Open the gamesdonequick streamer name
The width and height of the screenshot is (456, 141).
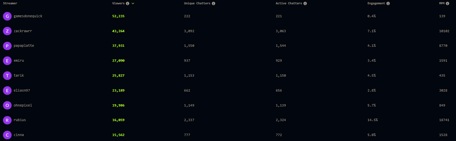[x=28, y=16]
